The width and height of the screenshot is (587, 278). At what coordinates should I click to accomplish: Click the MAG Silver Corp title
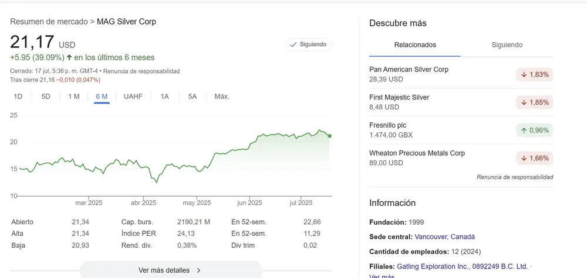click(x=127, y=22)
